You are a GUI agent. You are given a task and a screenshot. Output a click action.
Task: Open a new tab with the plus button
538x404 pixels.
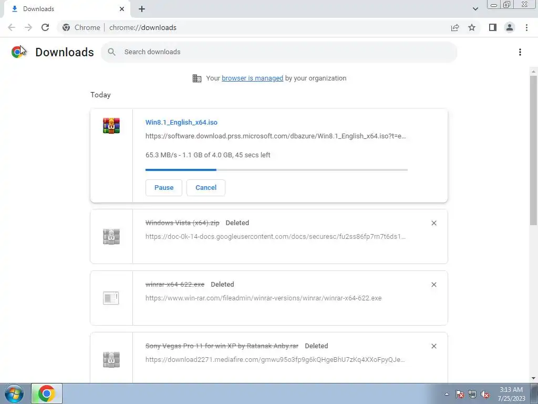(x=142, y=9)
